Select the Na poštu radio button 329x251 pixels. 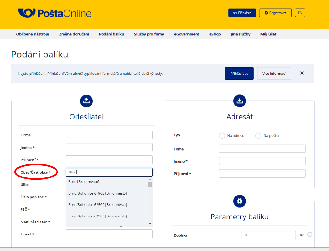258,136
